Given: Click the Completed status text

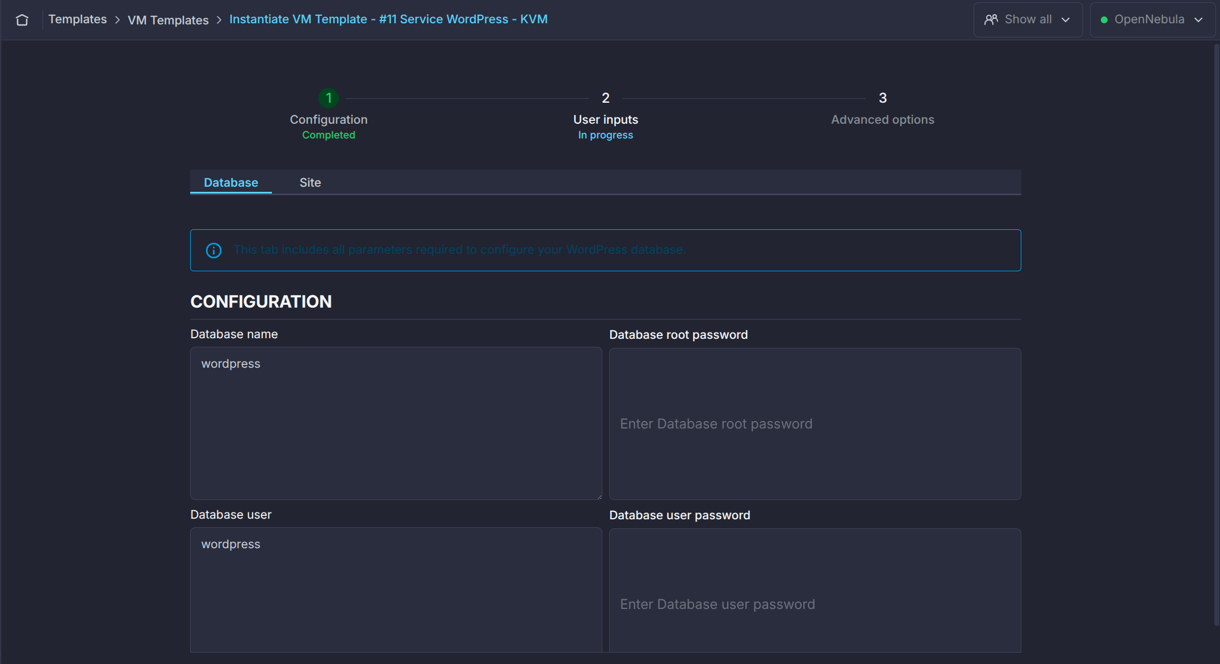Looking at the screenshot, I should tap(329, 135).
